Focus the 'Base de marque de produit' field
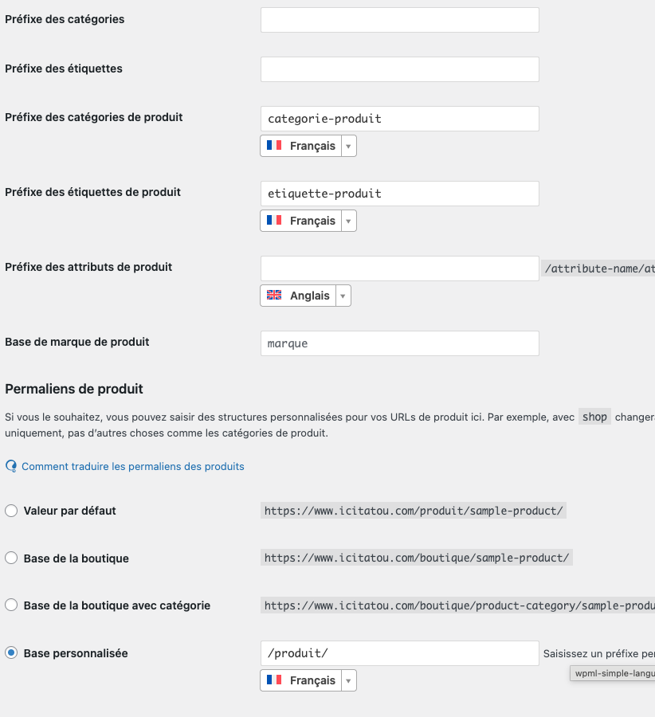655x717 pixels. pos(399,343)
